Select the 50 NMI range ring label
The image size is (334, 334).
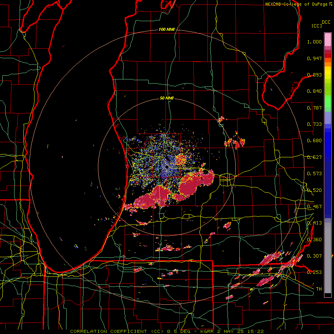pyautogui.click(x=167, y=98)
